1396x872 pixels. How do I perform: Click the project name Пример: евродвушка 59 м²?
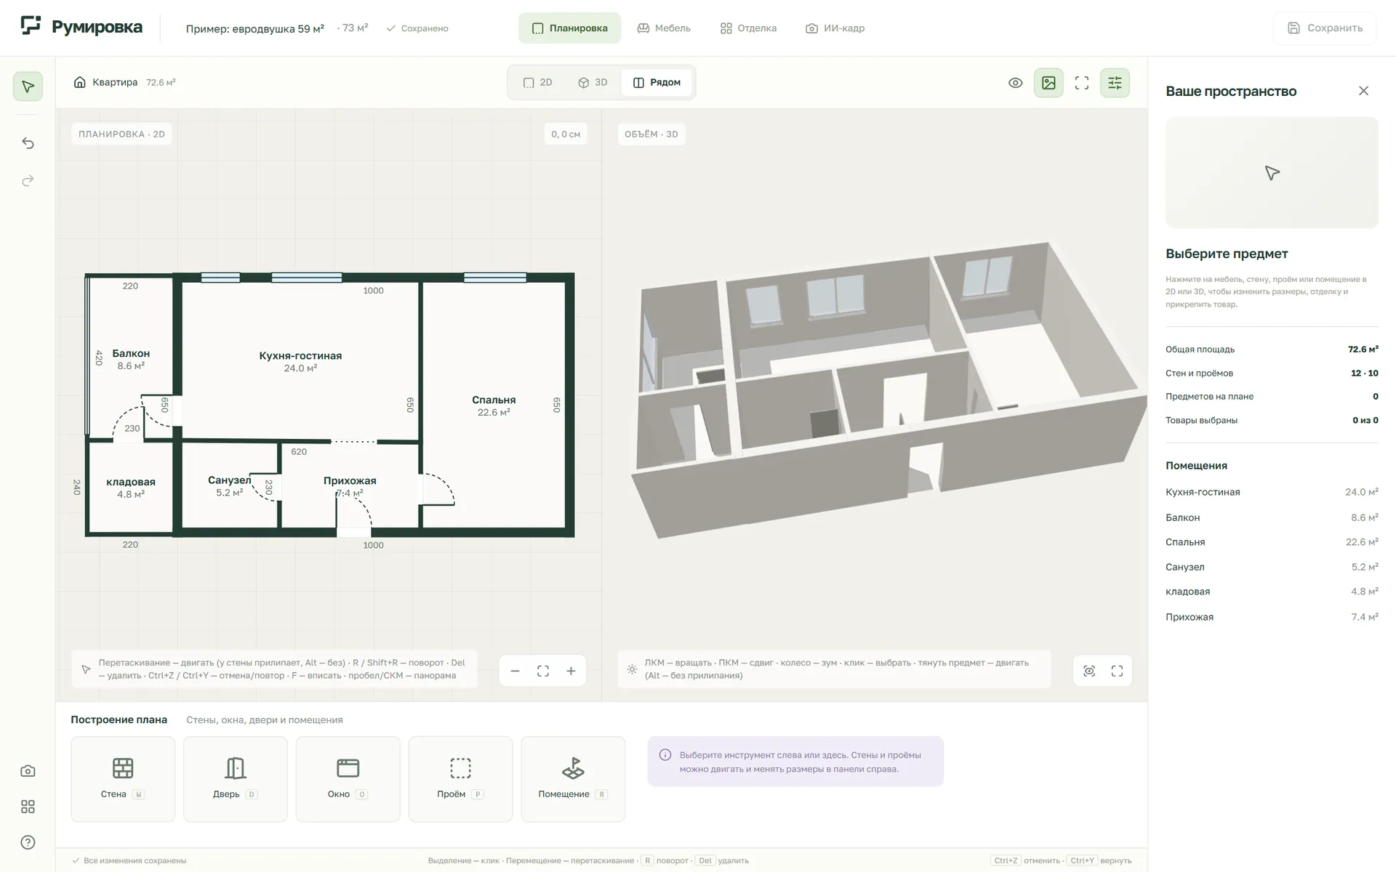[255, 29]
